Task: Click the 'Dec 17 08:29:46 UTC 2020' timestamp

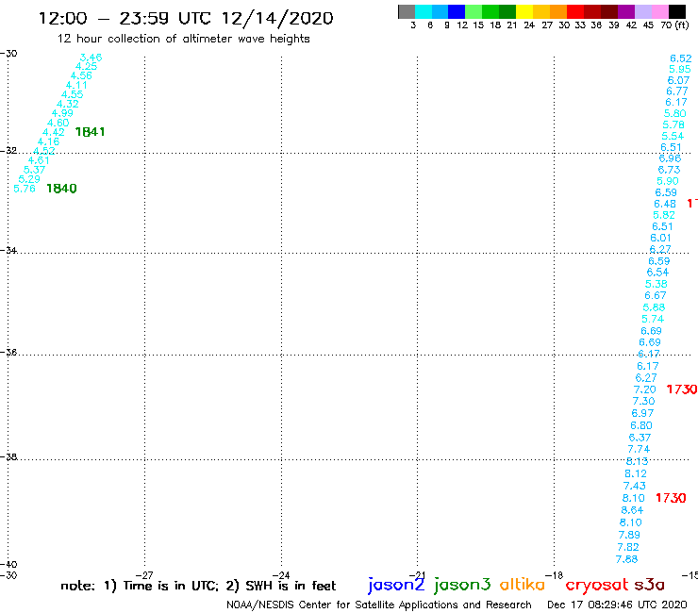Action: [617, 605]
